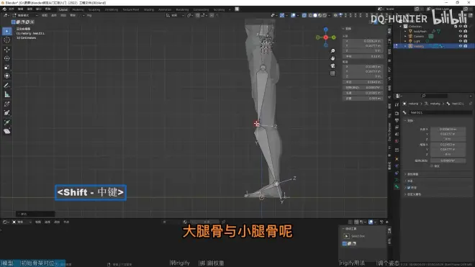Adjust head X value in sidebar

pyautogui.click(x=363, y=41)
